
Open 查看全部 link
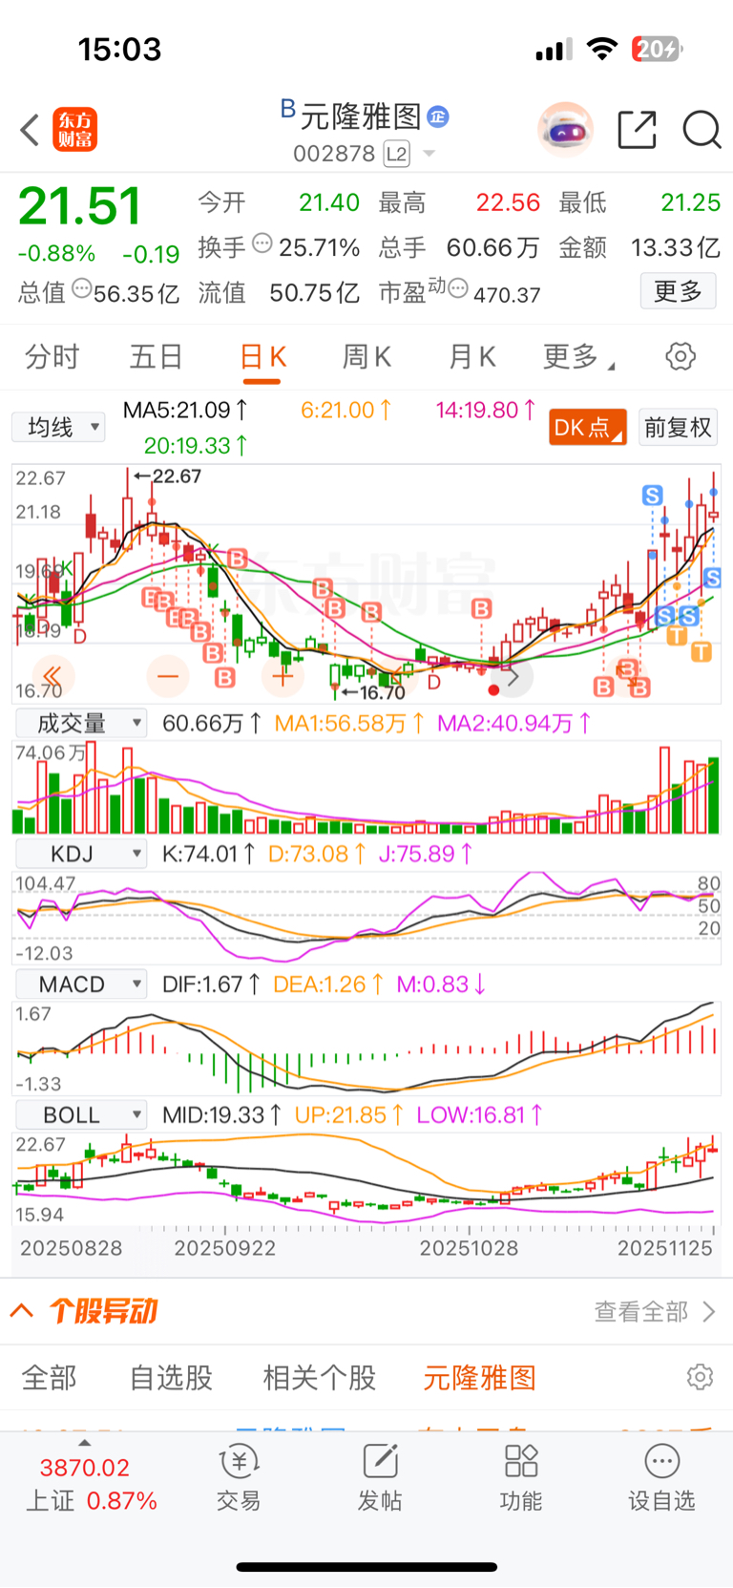(654, 1312)
